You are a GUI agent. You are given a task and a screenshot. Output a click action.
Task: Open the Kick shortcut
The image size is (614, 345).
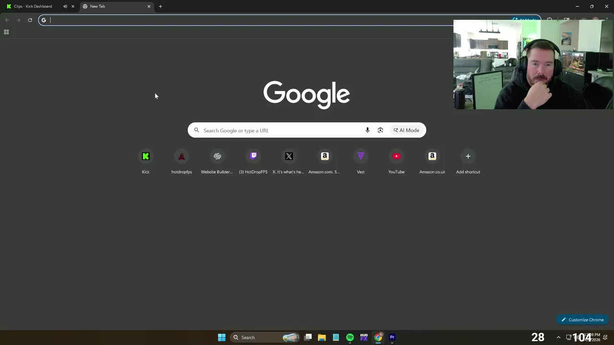(146, 161)
